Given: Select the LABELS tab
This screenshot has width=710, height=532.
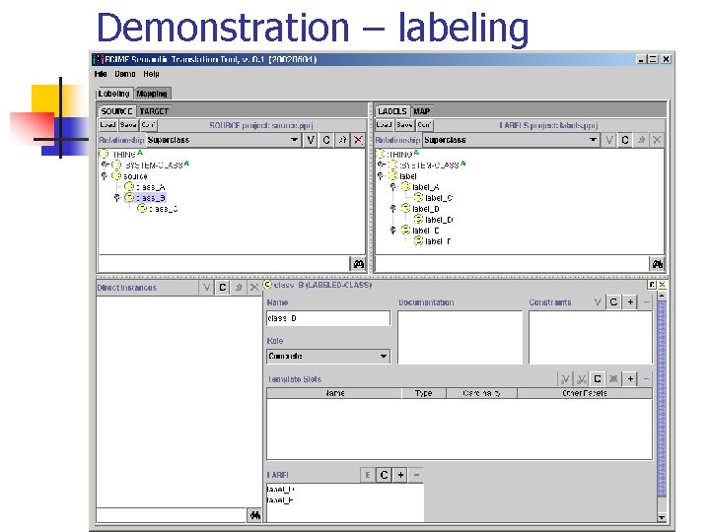Looking at the screenshot, I should [x=392, y=111].
